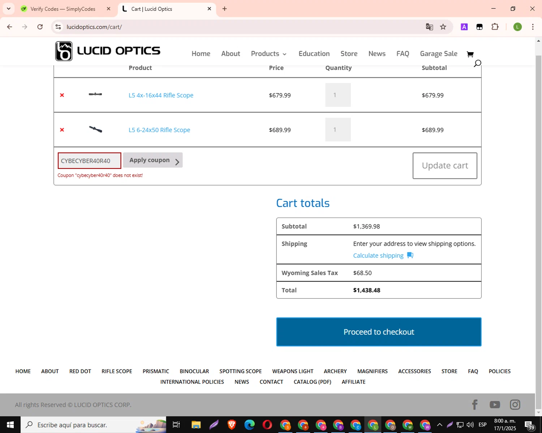Proceed to checkout

tap(379, 332)
